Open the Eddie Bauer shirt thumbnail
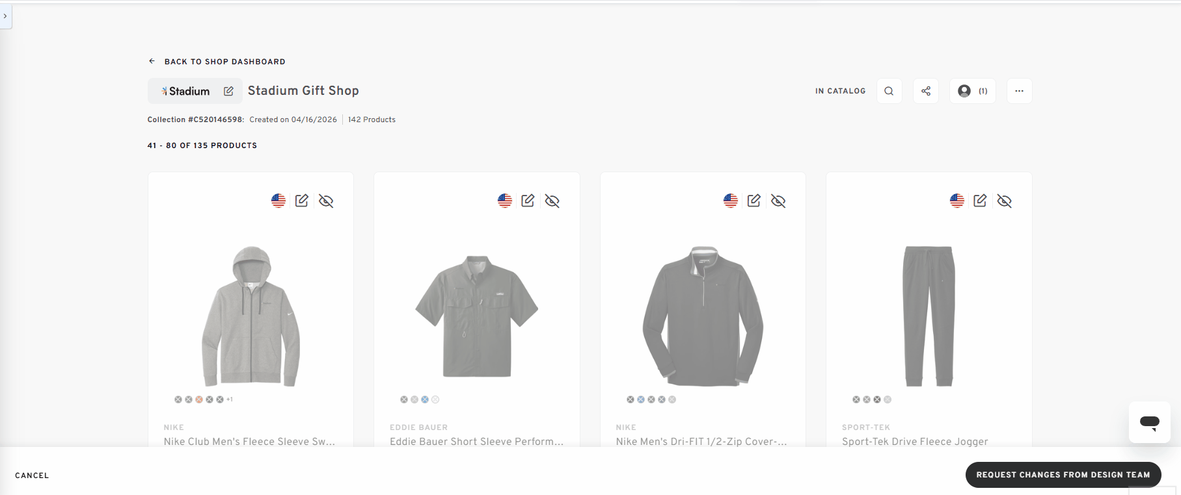 [x=477, y=316]
